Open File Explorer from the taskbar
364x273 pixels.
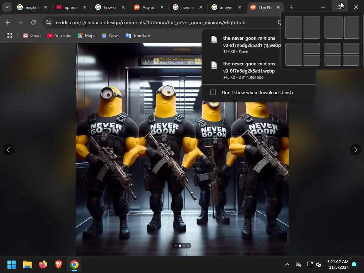coord(27,264)
